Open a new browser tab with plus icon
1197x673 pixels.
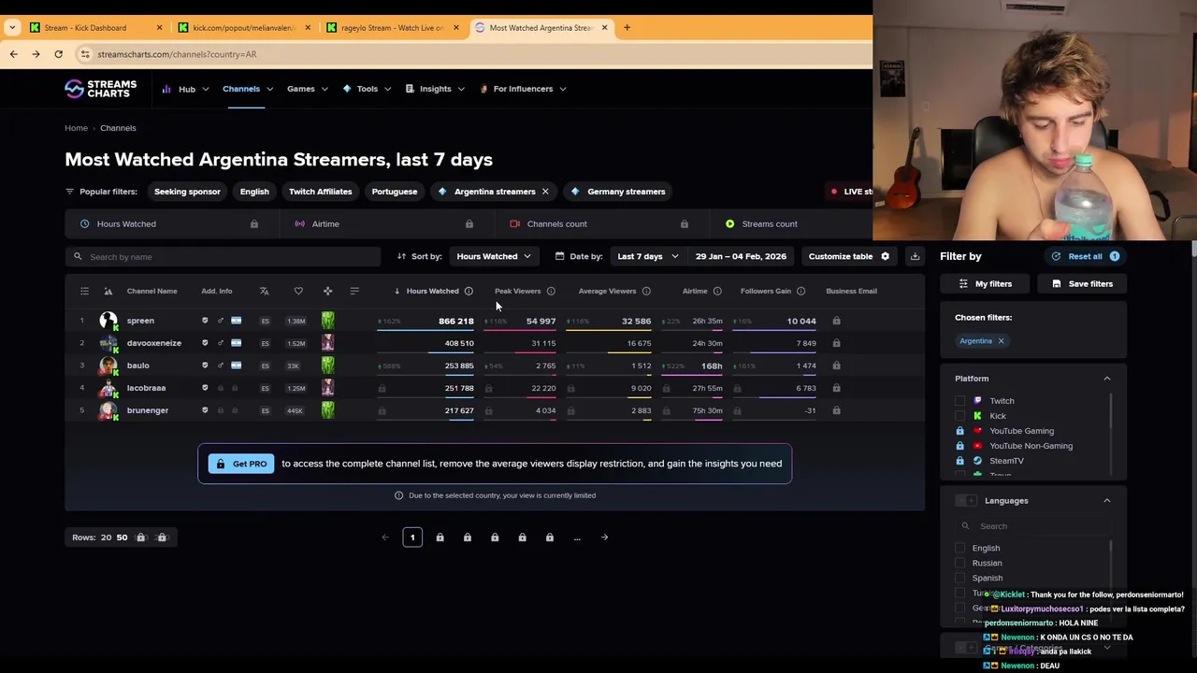pos(627,27)
